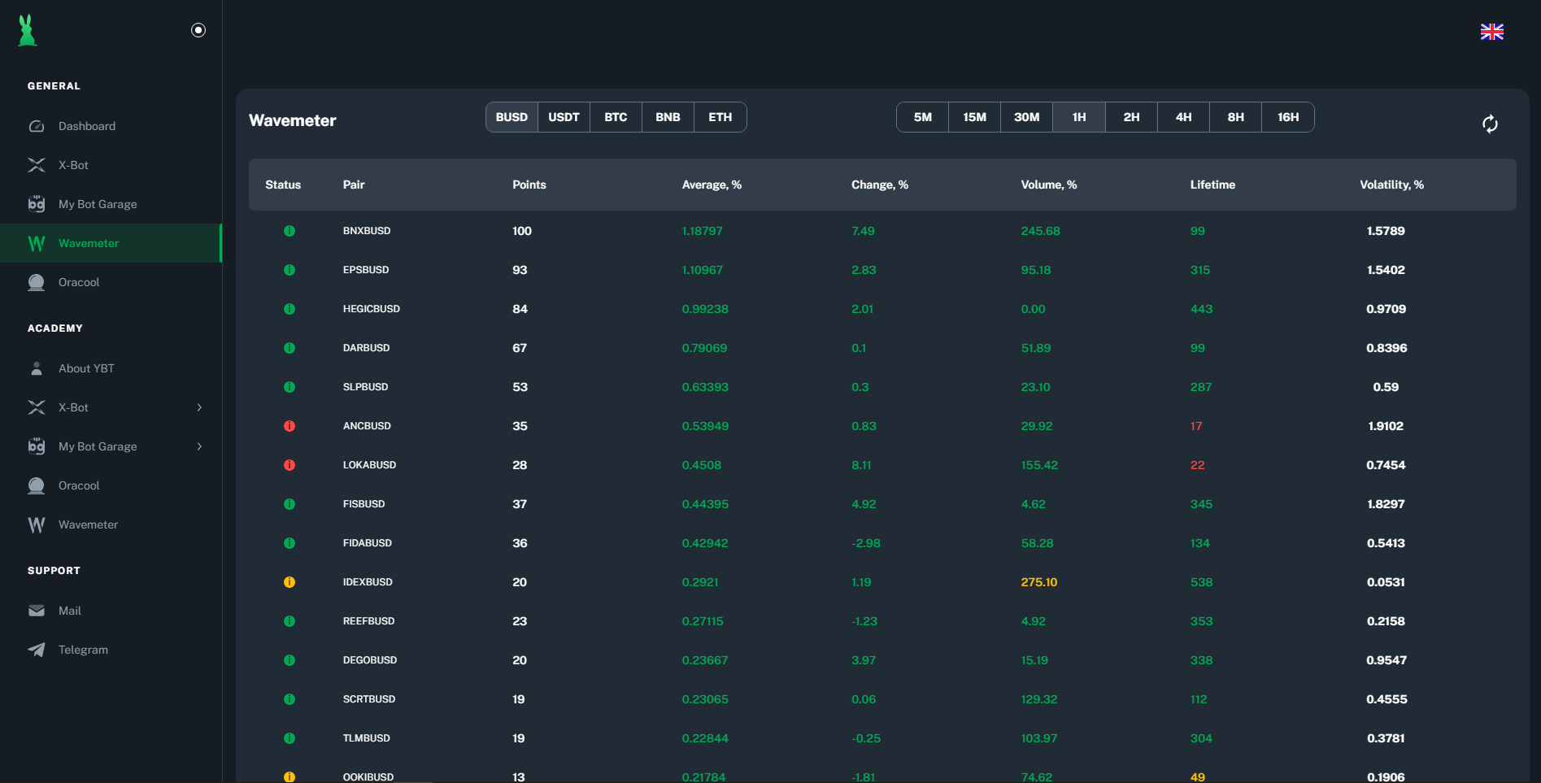Click ANCBUSD red status icon
Image resolution: width=1541 pixels, height=783 pixels.
[289, 426]
